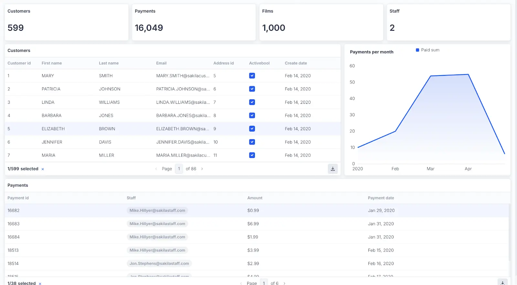Go to previous page of Payments table

(x=241, y=283)
